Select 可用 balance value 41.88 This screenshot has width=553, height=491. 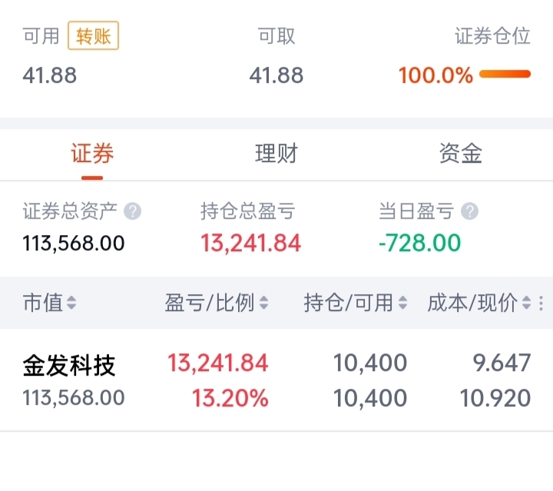pos(50,75)
